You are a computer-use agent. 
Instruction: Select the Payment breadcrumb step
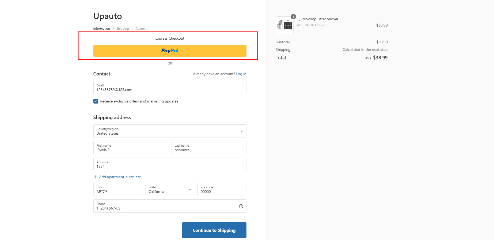[141, 29]
